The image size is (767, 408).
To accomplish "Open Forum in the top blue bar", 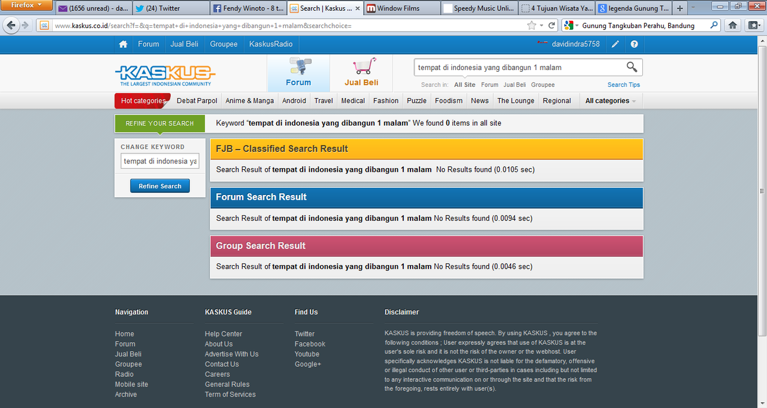I will [149, 44].
